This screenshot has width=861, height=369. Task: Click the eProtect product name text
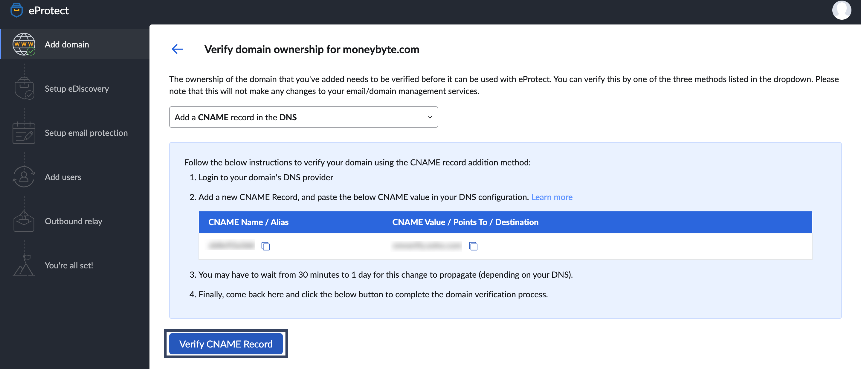(x=49, y=11)
